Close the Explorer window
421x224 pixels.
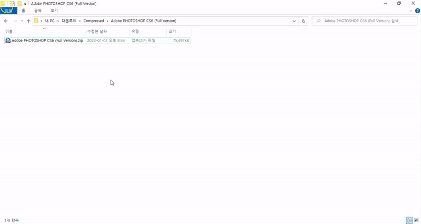413,4
